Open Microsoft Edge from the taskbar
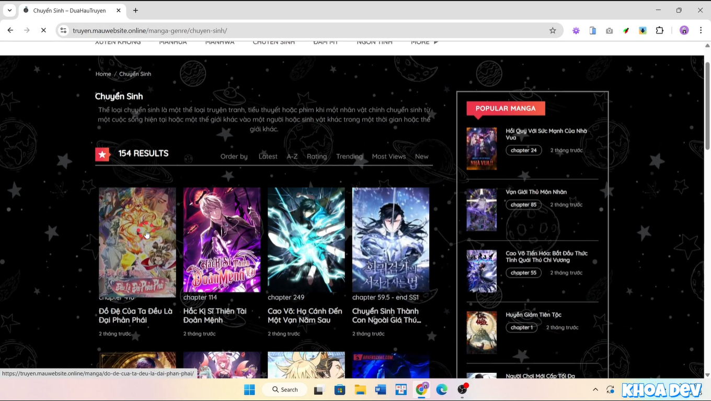711x401 pixels. tap(442, 390)
